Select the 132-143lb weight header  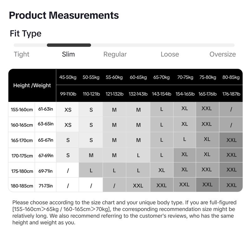pyautogui.click(x=138, y=94)
